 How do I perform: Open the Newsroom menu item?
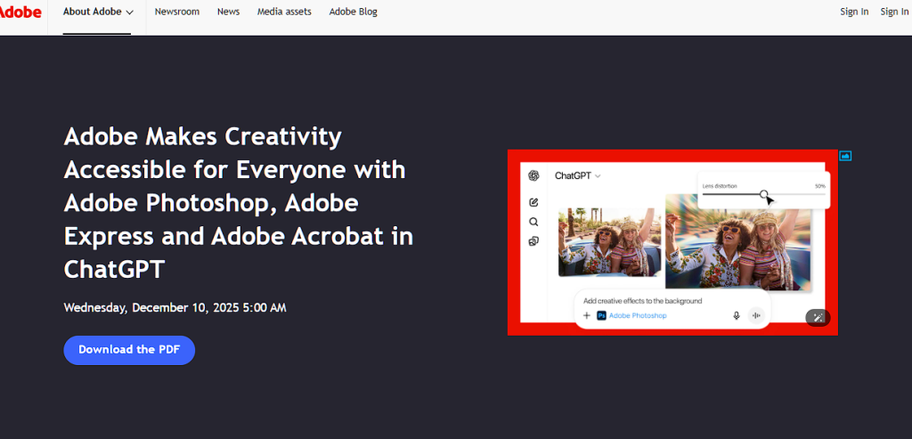177,12
